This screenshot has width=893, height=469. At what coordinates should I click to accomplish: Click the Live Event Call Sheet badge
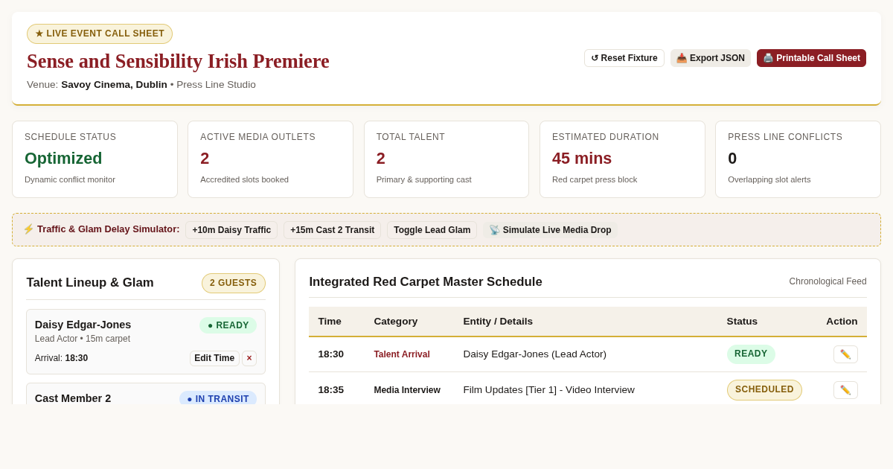tap(100, 33)
